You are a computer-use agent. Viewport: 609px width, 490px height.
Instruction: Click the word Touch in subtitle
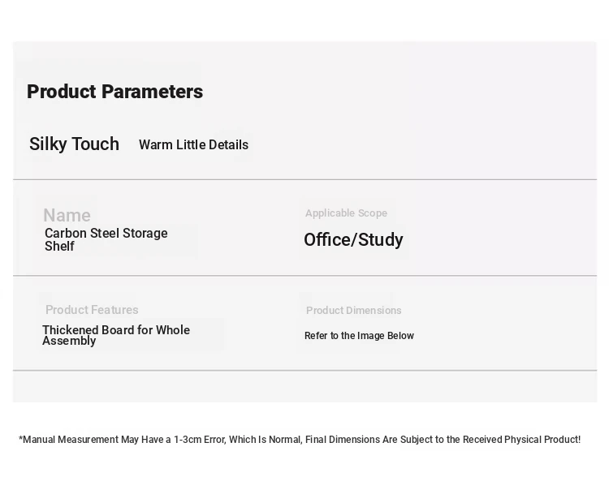coord(96,144)
